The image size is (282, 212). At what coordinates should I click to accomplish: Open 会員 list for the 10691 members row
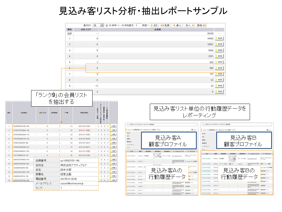219,44
